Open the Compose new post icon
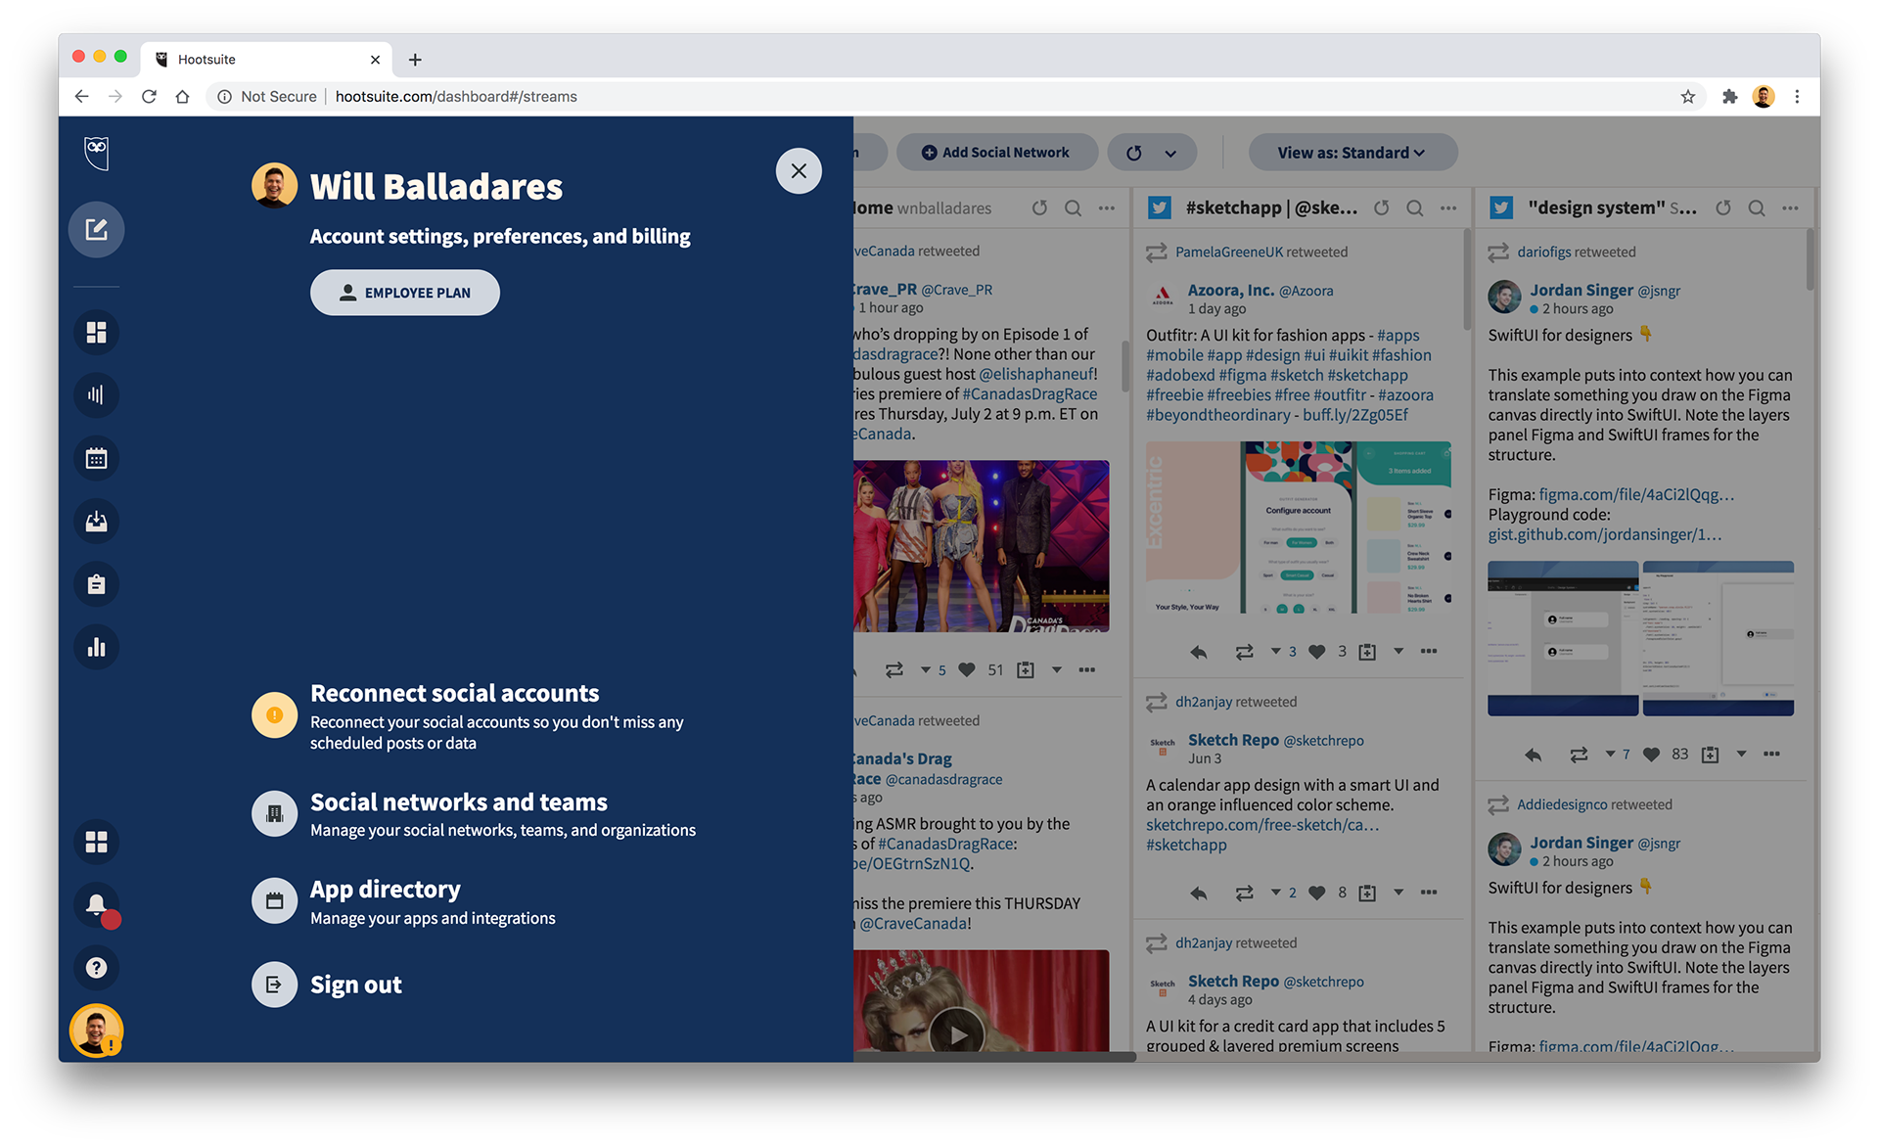 pos(96,230)
